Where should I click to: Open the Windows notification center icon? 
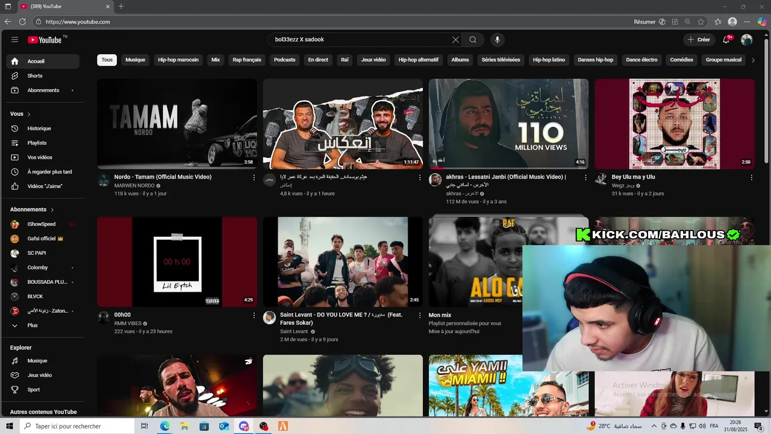click(758, 426)
